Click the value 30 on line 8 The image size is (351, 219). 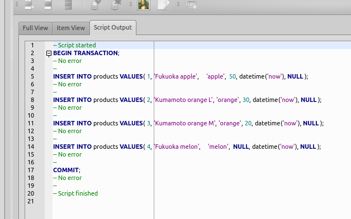click(246, 100)
